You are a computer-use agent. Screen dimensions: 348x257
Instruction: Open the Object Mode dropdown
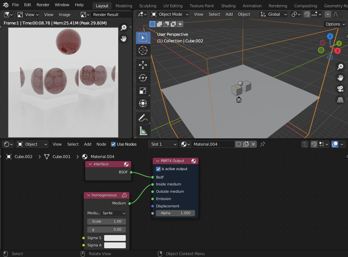click(x=169, y=14)
